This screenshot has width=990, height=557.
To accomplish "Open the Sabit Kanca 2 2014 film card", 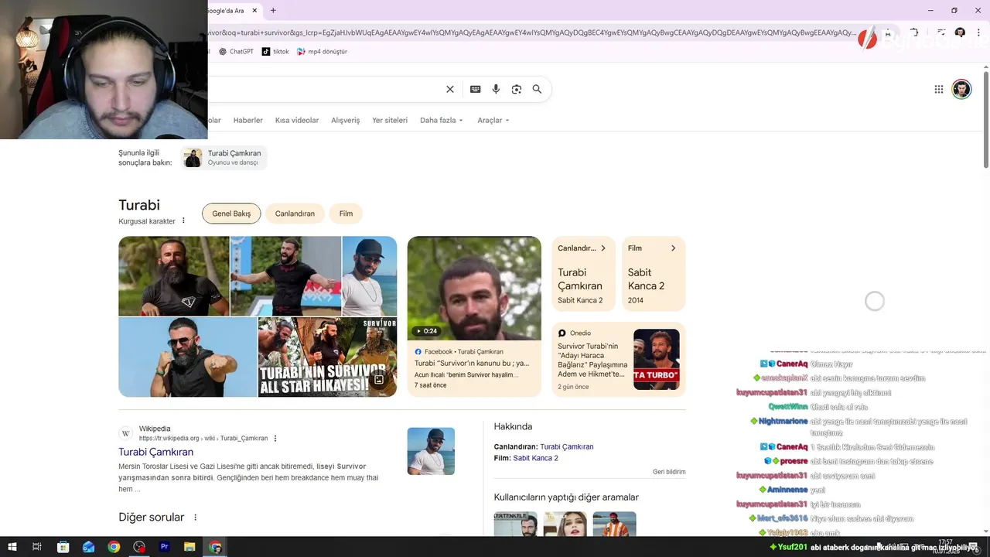I will (654, 274).
